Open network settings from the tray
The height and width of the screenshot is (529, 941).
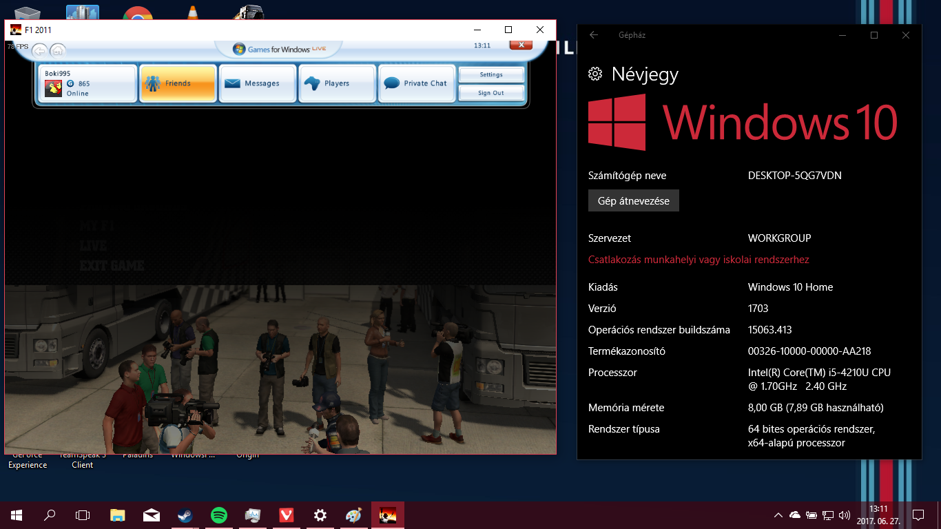click(x=828, y=515)
